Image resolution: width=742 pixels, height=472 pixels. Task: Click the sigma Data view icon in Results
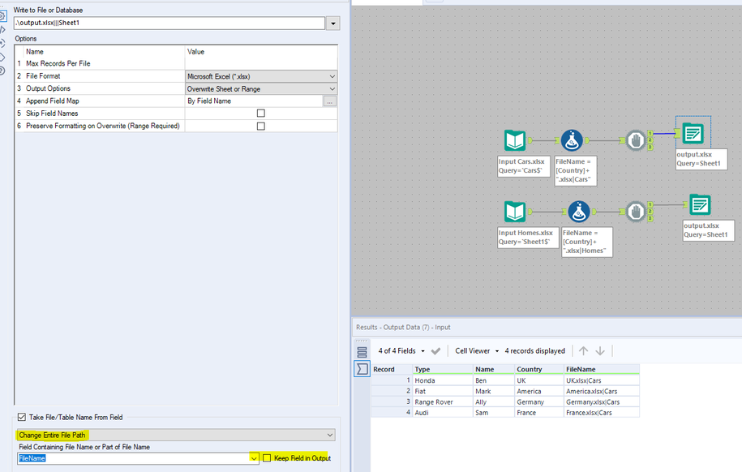tap(362, 369)
